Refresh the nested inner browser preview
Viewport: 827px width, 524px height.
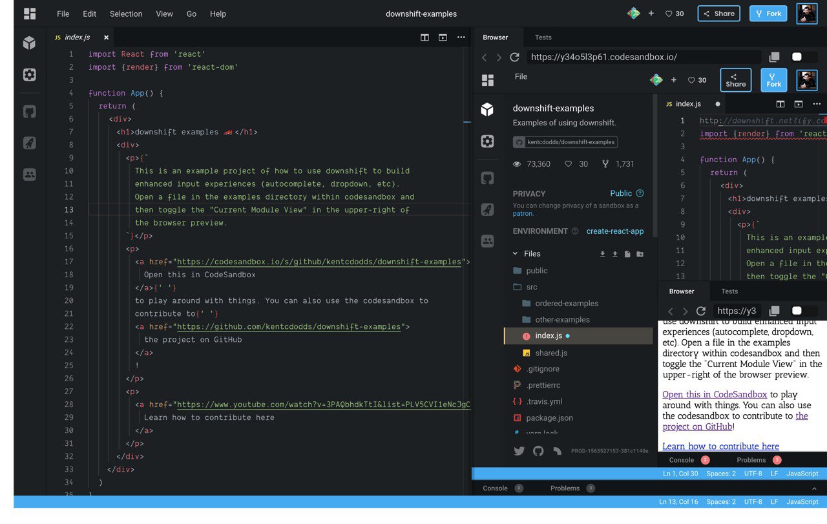(700, 311)
